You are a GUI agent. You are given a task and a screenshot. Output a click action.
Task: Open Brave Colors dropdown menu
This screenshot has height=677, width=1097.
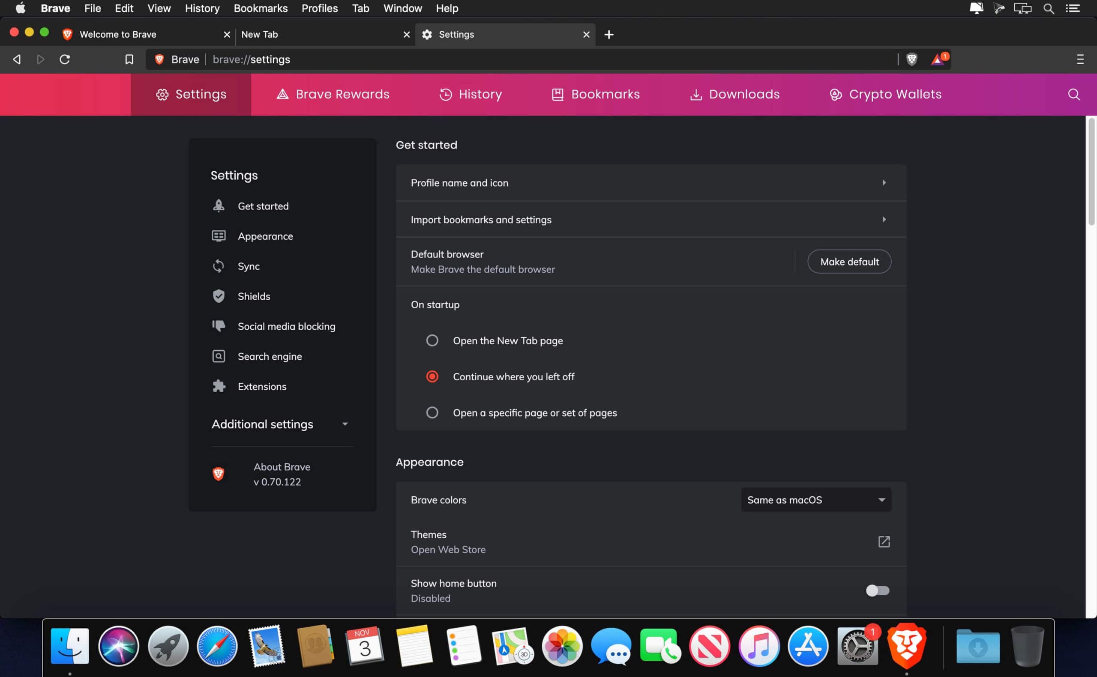coord(816,499)
